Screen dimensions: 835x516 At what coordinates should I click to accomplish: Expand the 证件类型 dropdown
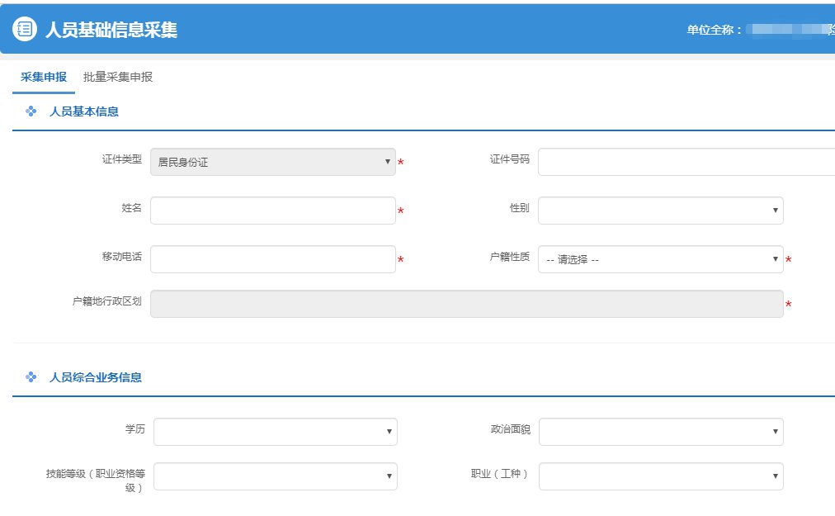pos(272,162)
